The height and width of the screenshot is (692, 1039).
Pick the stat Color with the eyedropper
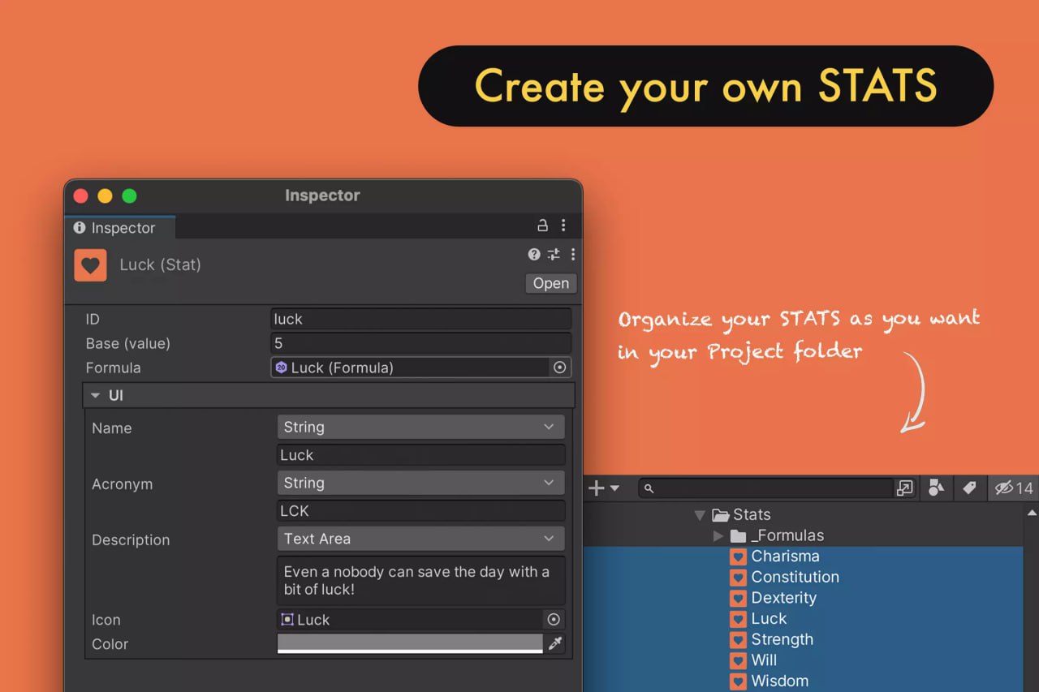click(554, 643)
